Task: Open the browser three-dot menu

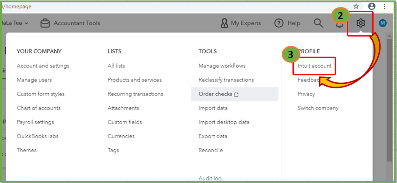Action: (385, 7)
